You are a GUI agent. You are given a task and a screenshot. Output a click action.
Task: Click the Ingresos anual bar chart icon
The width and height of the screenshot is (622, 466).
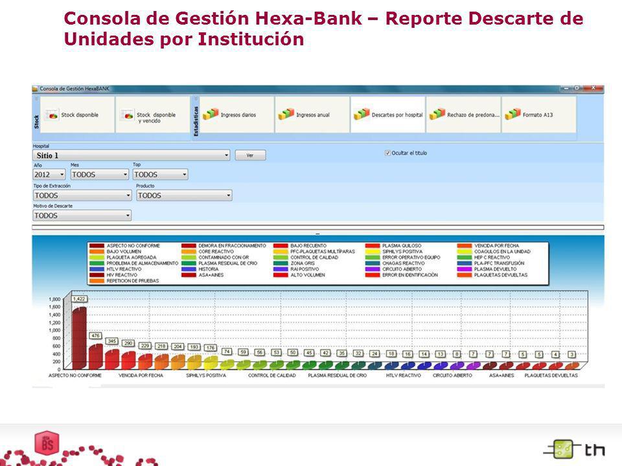[286, 114]
